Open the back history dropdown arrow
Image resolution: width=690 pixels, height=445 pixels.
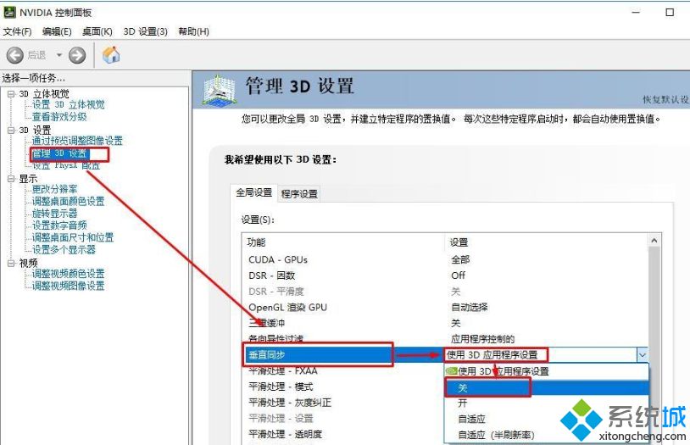(59, 55)
